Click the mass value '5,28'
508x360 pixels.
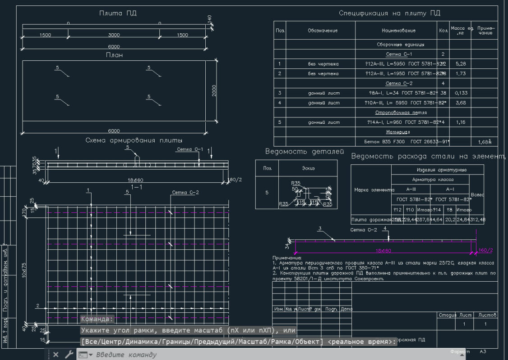(x=460, y=64)
